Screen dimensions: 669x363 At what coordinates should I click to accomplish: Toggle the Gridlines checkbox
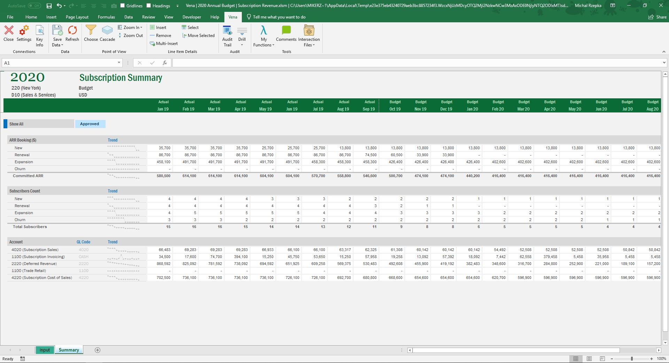(x=122, y=6)
